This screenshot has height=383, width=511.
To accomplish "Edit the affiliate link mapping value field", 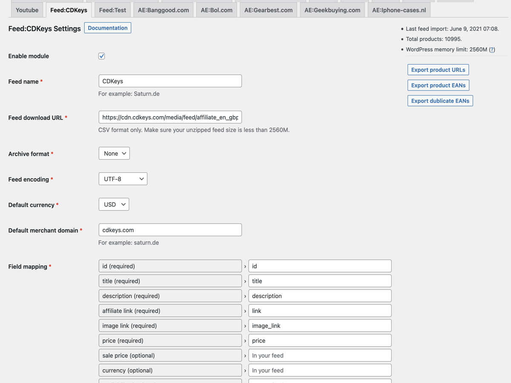I will [320, 311].
